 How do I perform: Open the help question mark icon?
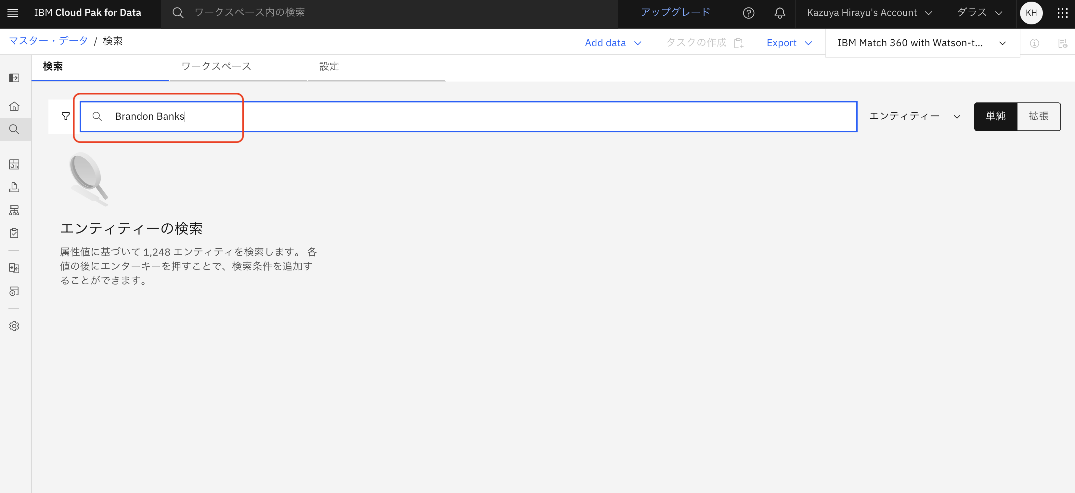click(x=749, y=13)
